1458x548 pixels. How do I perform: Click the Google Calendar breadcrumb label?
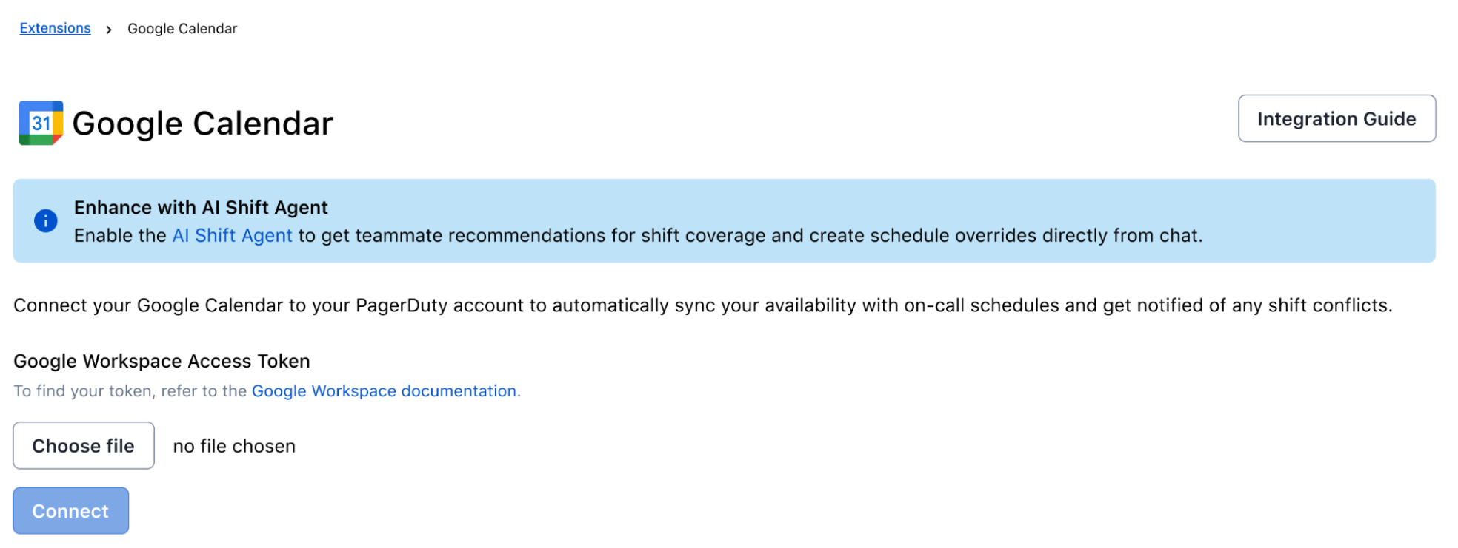click(182, 28)
